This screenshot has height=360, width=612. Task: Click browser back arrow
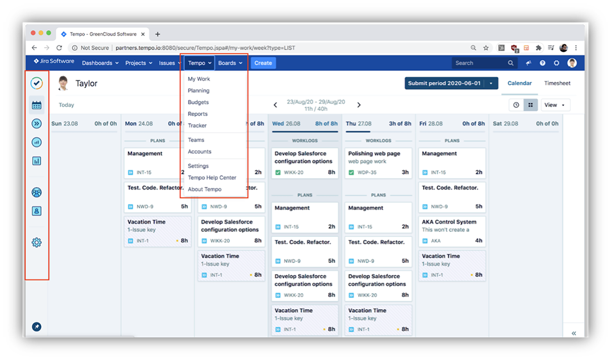pyautogui.click(x=34, y=48)
